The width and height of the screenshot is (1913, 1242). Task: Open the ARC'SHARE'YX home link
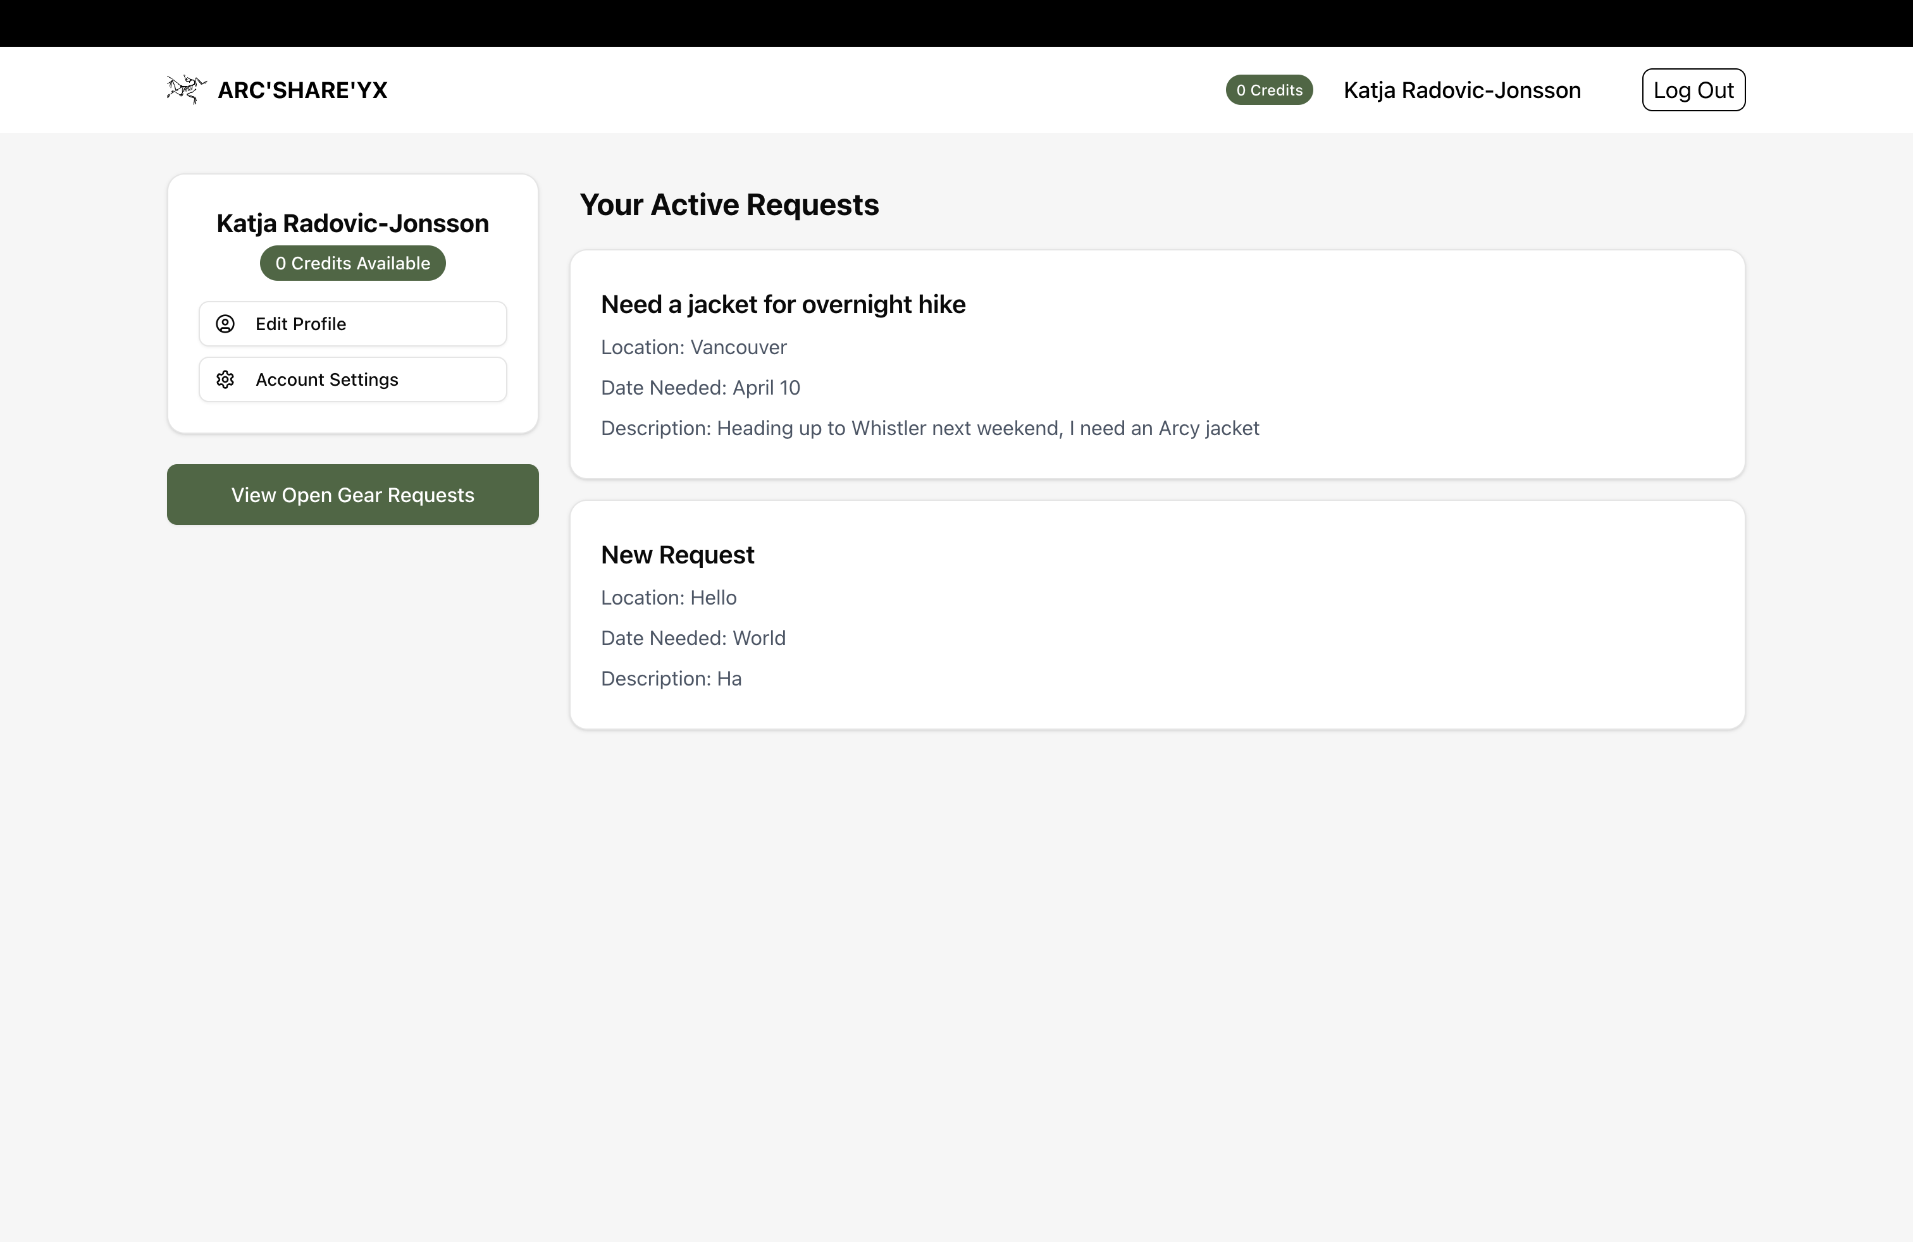(302, 90)
